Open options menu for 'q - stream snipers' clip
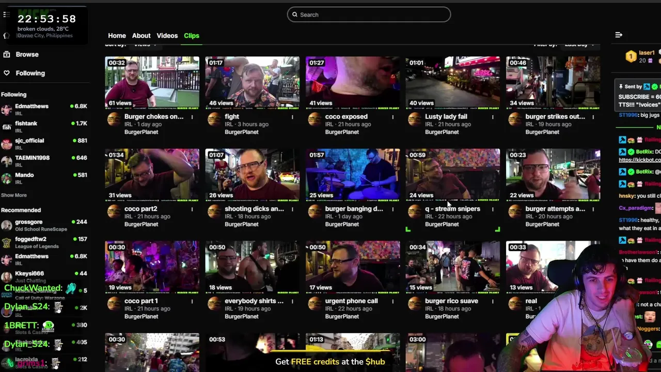This screenshot has height=372, width=661. point(493,209)
